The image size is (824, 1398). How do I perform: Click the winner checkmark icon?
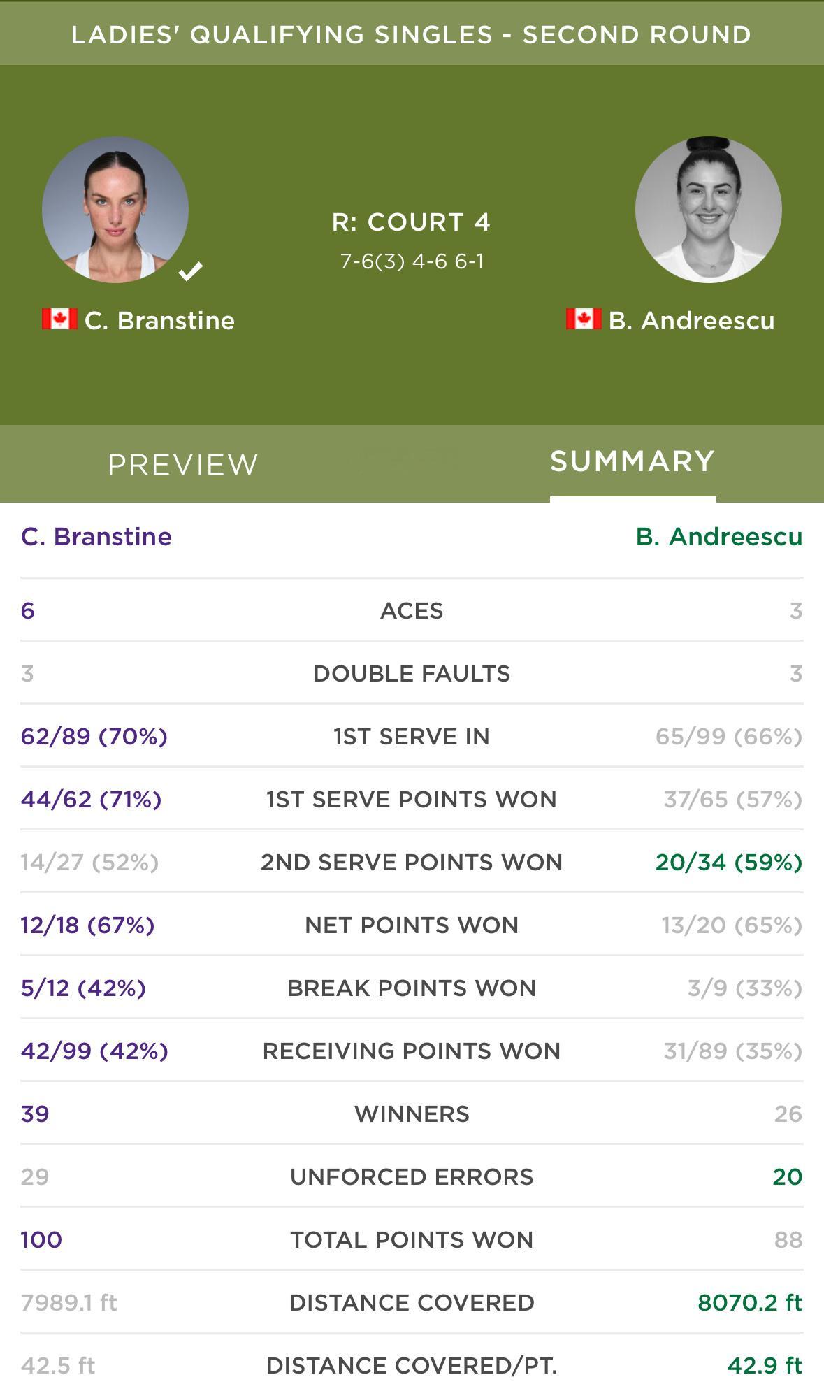[x=190, y=271]
